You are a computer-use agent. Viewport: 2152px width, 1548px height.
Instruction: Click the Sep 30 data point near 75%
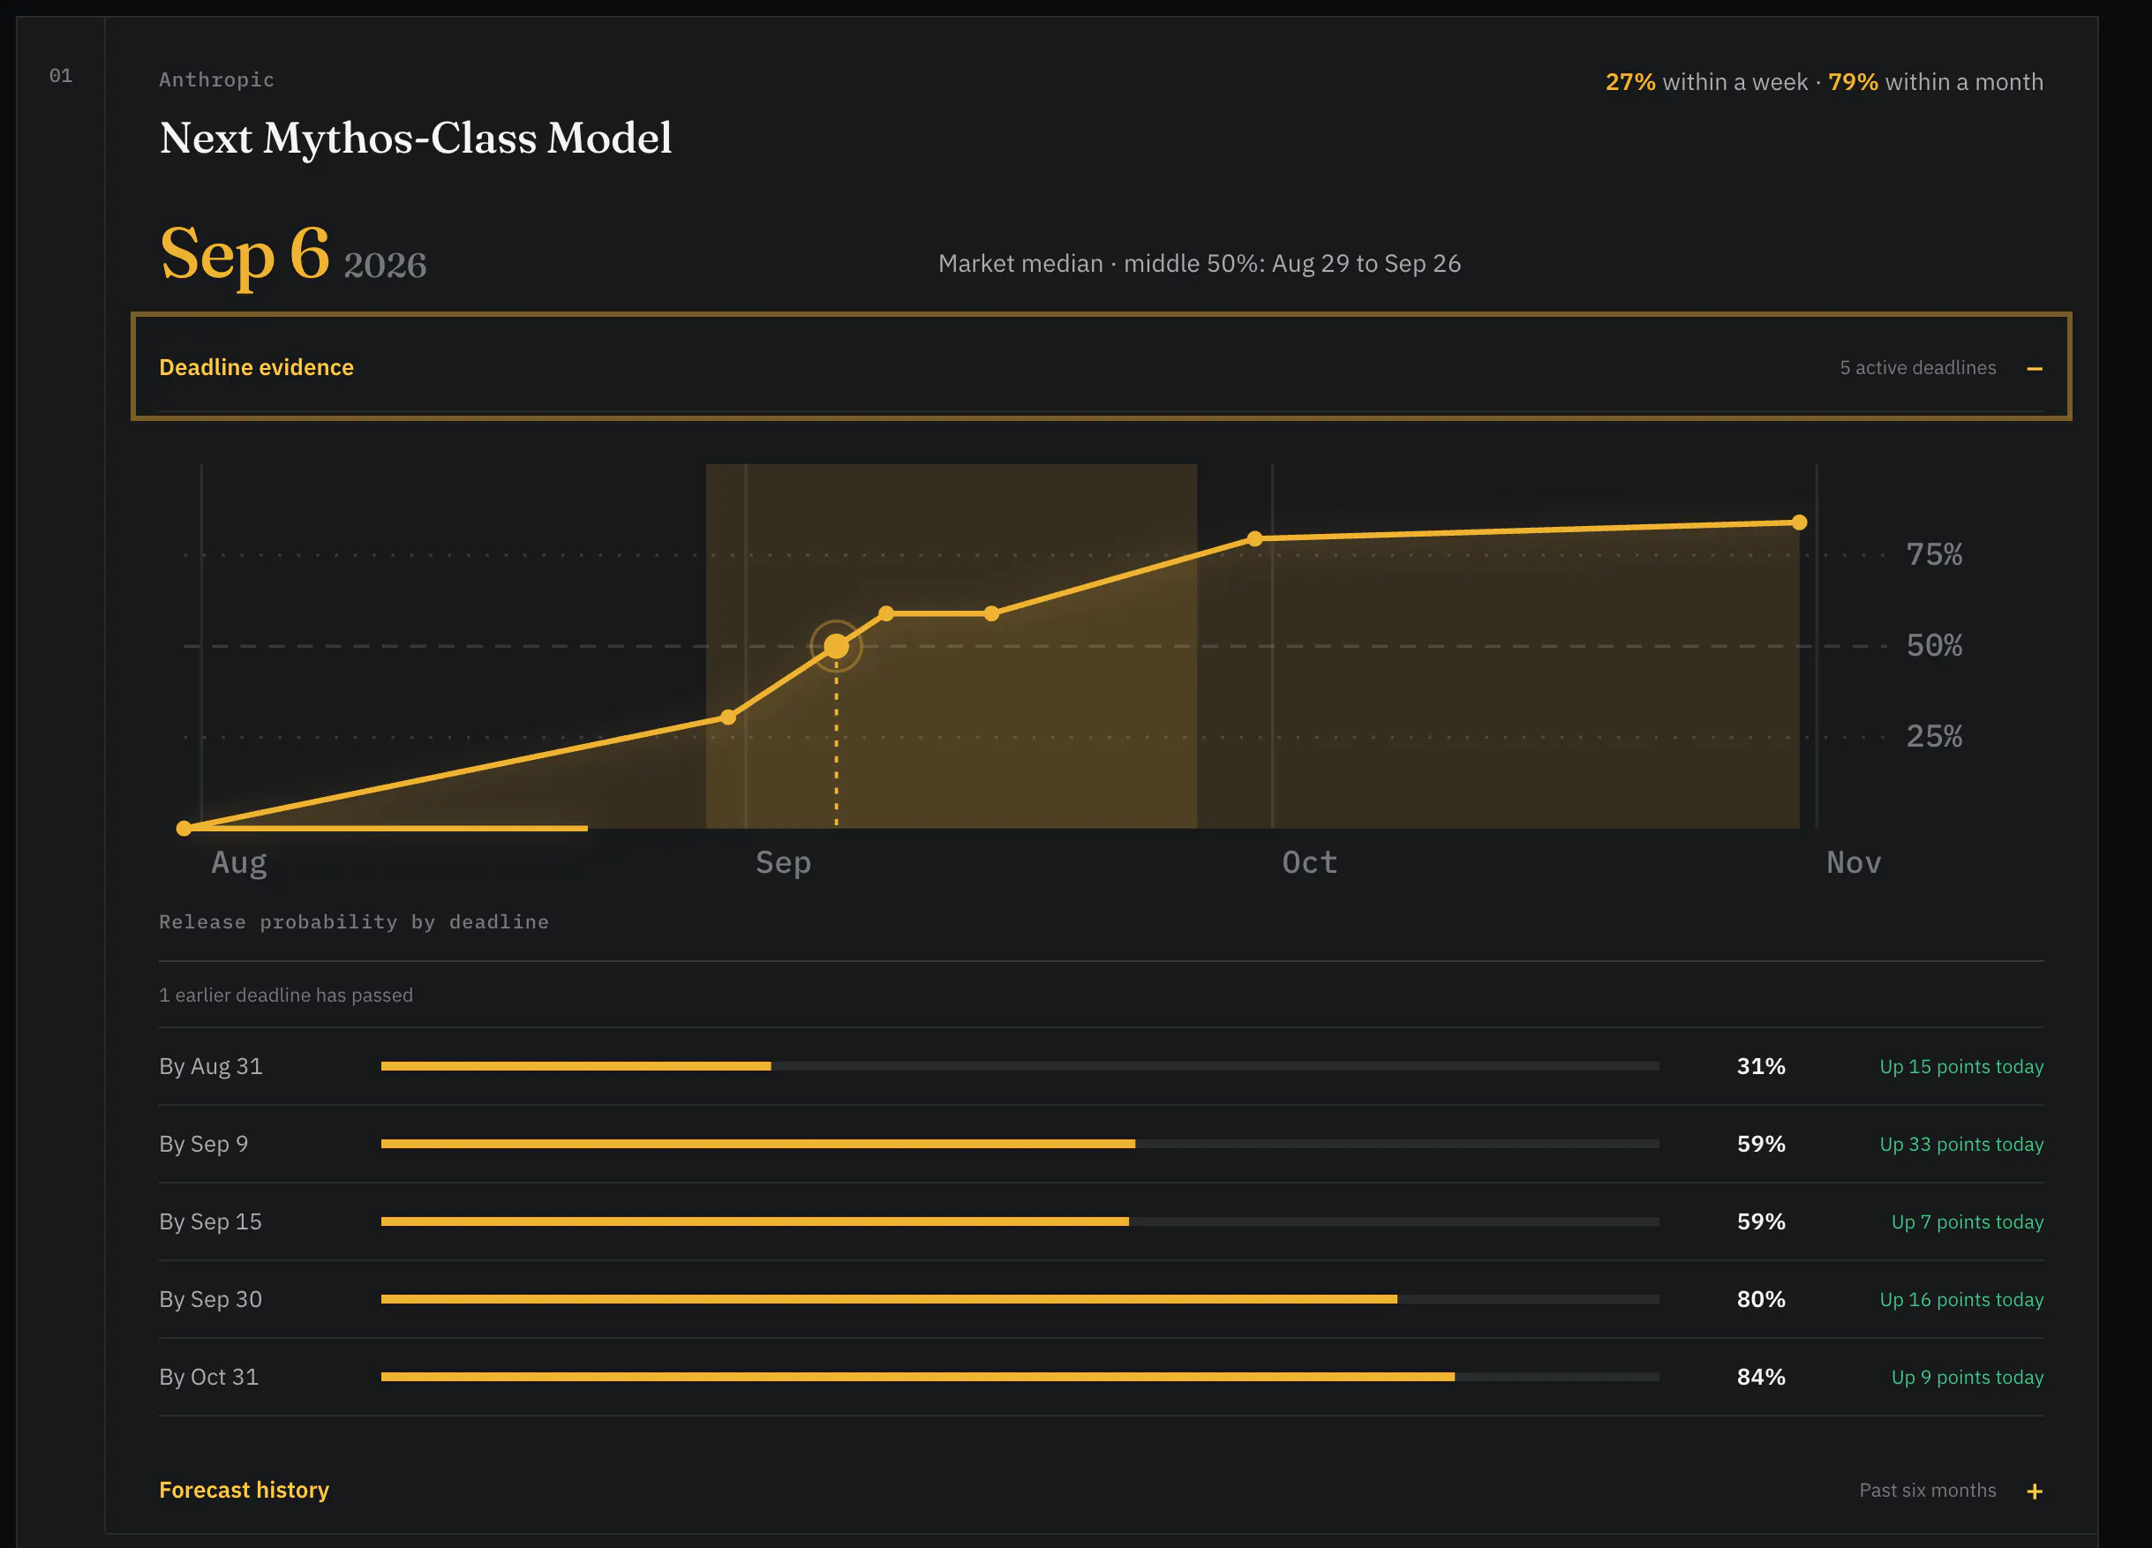pyautogui.click(x=1254, y=537)
